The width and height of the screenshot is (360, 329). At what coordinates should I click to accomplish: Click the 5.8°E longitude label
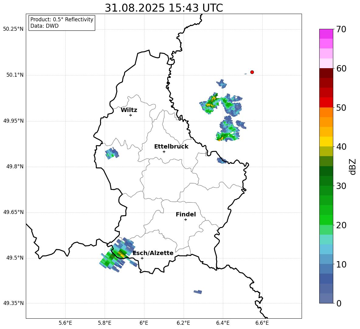(x=105, y=323)
